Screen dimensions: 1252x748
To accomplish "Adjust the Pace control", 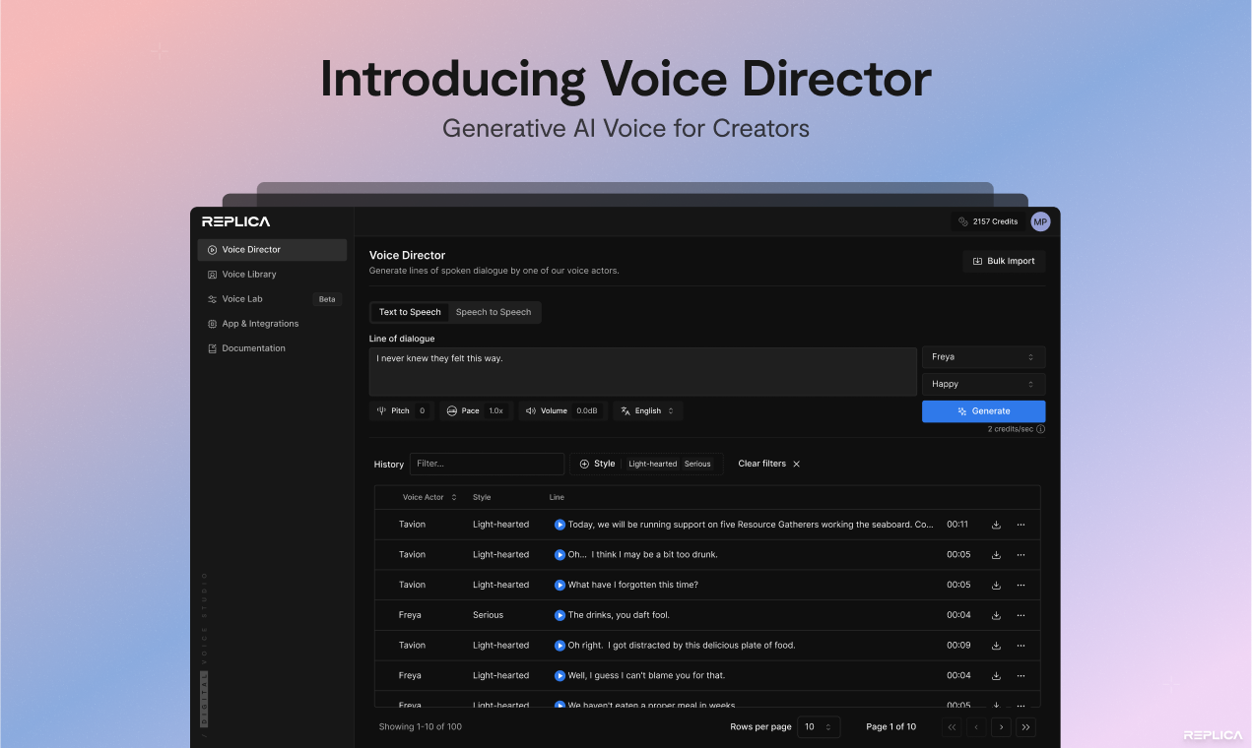I will (476, 411).
